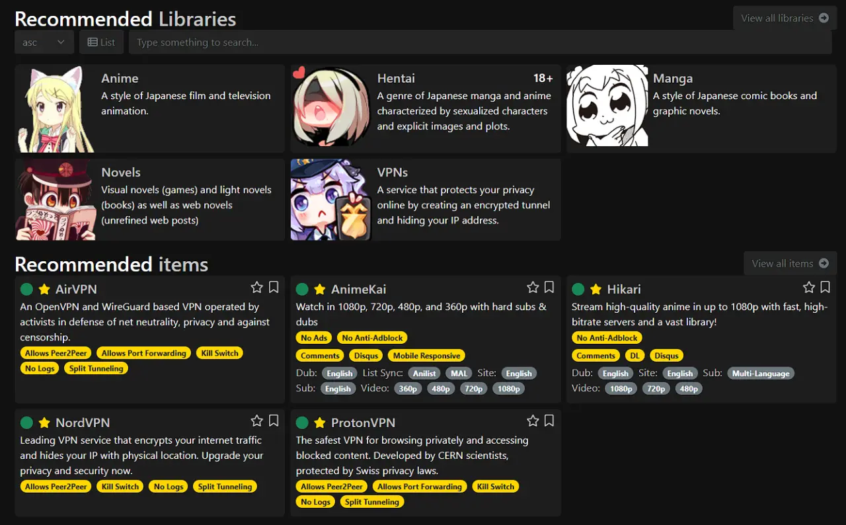Click the green status dot of Hikari
Viewport: 846px width, 525px height.
(578, 290)
